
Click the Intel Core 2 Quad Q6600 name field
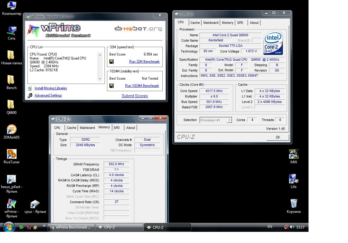click(x=230, y=35)
